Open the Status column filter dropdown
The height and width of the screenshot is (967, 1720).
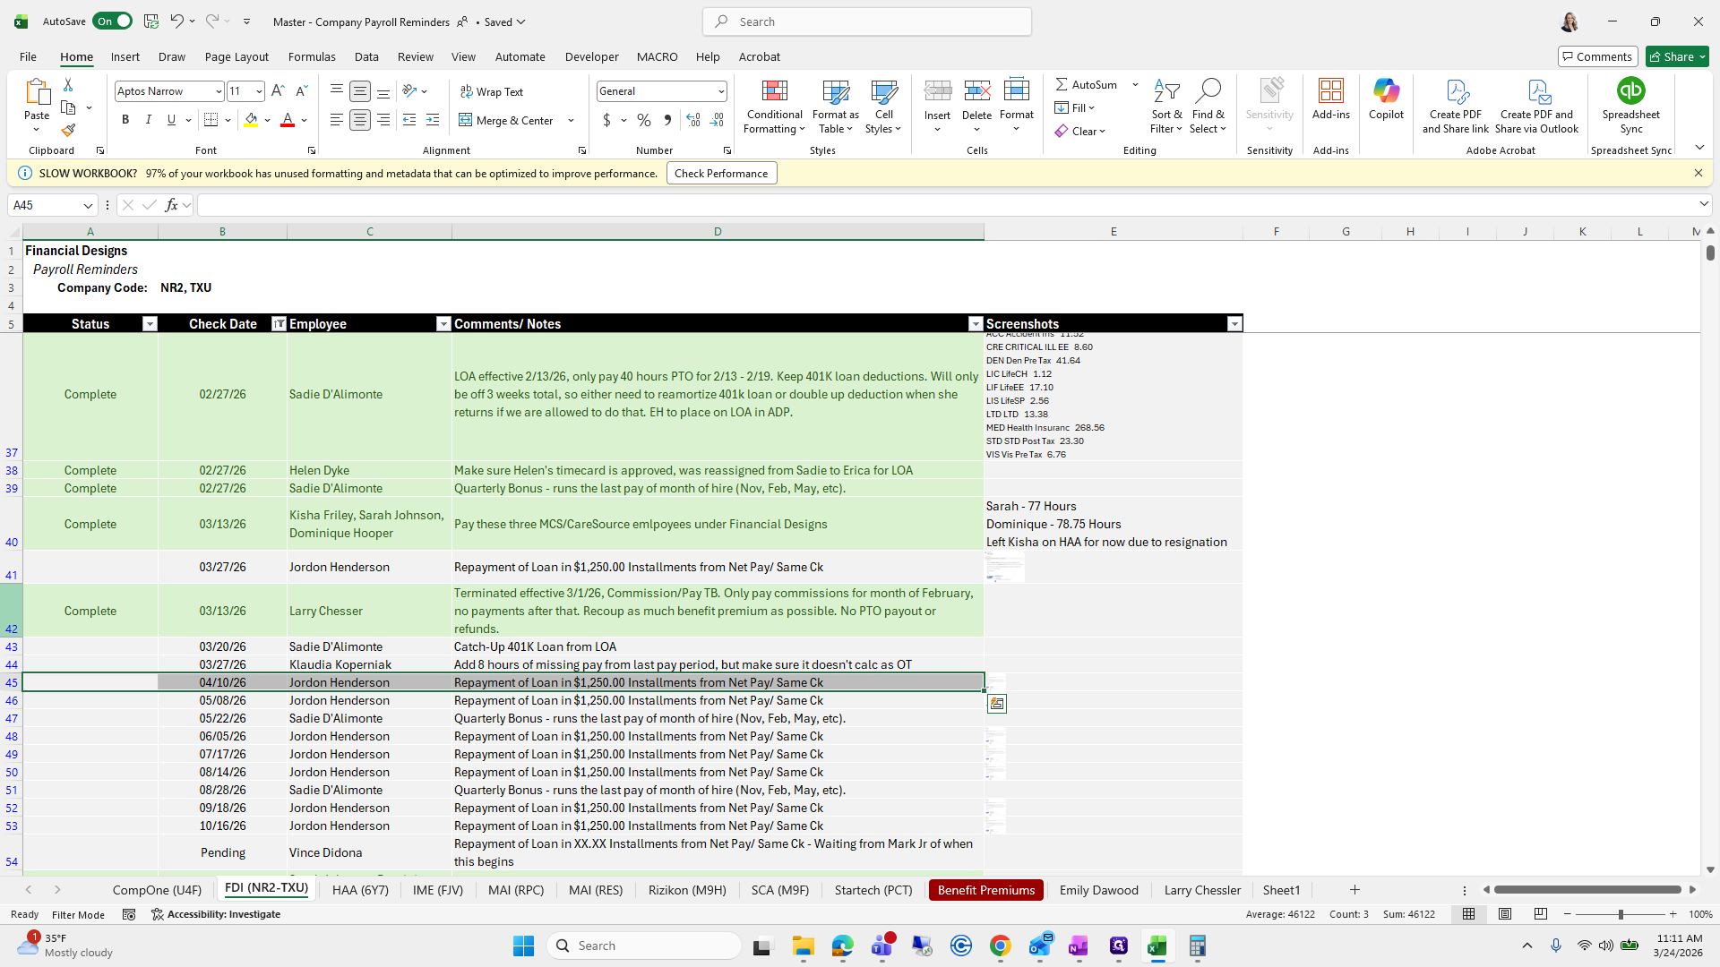150,324
